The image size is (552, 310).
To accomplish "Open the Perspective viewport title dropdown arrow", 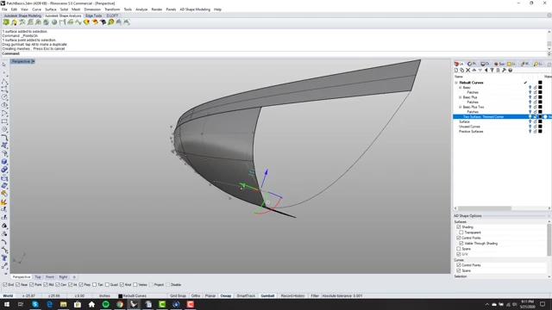I will (x=33, y=61).
